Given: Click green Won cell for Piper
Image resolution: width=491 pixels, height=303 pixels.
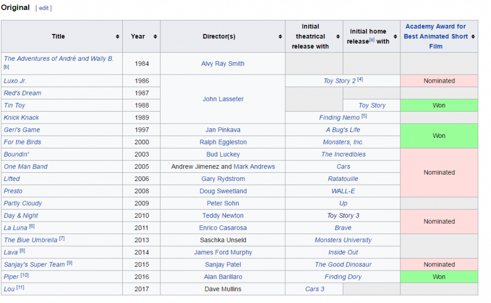Looking at the screenshot, I should (439, 277).
